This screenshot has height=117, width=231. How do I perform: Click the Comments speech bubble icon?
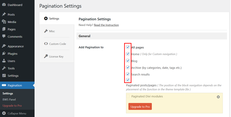pyautogui.click(x=4, y=36)
